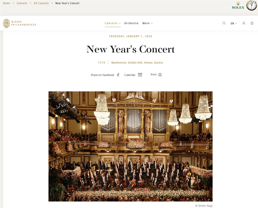Click the printer icon next to Print
The height and width of the screenshot is (208, 258).
(x=160, y=75)
